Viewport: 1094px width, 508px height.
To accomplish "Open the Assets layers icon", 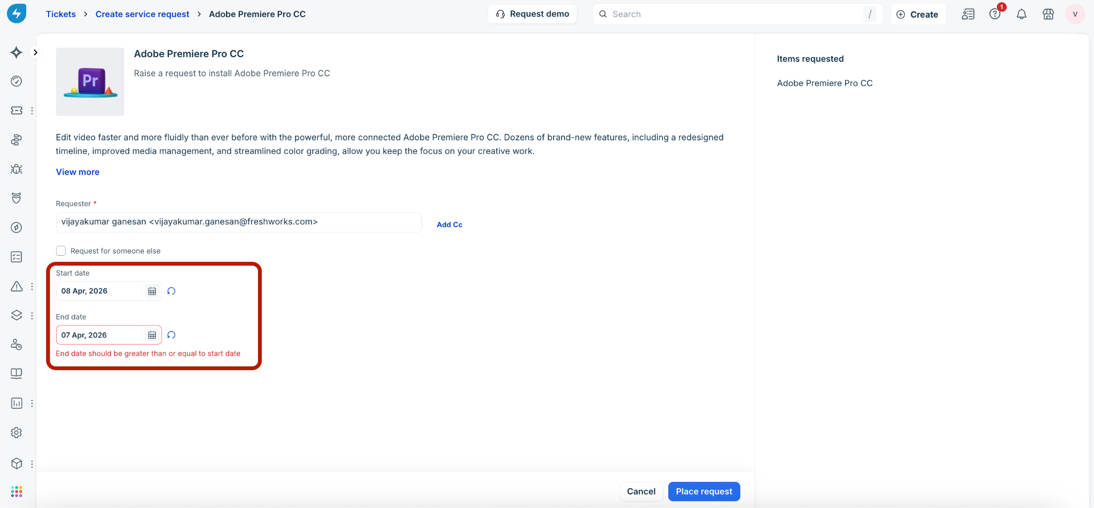I will tap(17, 315).
